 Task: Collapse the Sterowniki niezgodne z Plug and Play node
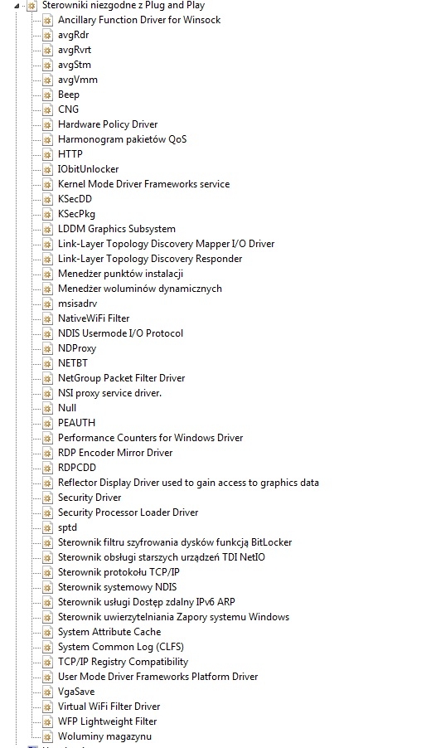coord(17,6)
